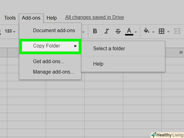Click All changes saved in Drive link
Viewport: 184px width, 138px height.
(x=95, y=17)
